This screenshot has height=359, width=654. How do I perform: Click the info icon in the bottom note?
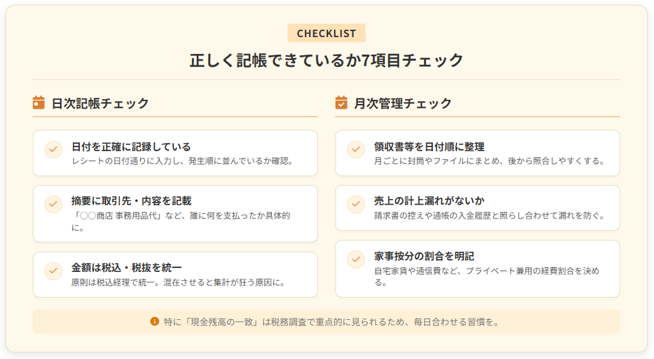[x=154, y=321]
